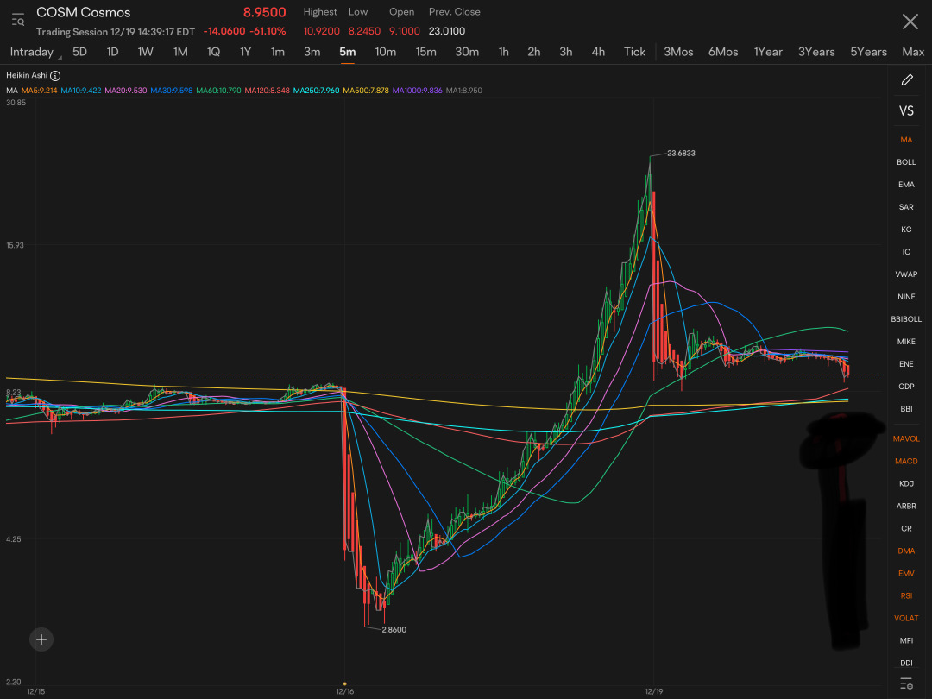Open the stock search list icon
The width and height of the screenshot is (932, 699).
click(x=18, y=20)
